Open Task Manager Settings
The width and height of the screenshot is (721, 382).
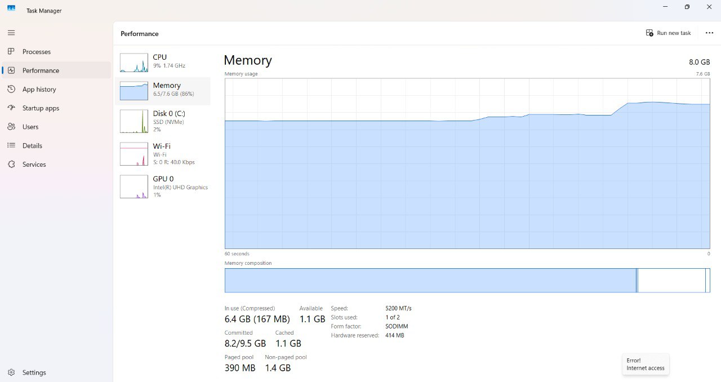(x=34, y=372)
